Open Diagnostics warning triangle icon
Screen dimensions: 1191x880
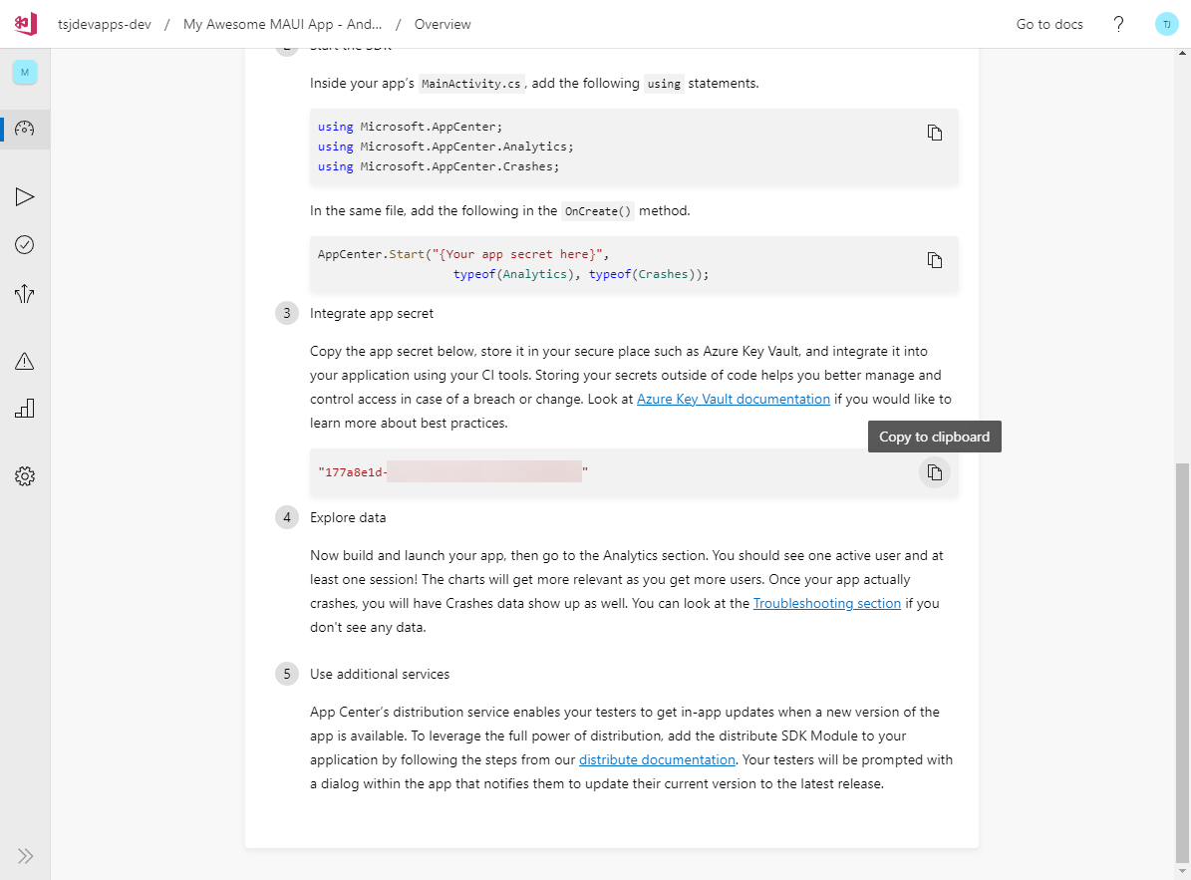pyautogui.click(x=25, y=361)
